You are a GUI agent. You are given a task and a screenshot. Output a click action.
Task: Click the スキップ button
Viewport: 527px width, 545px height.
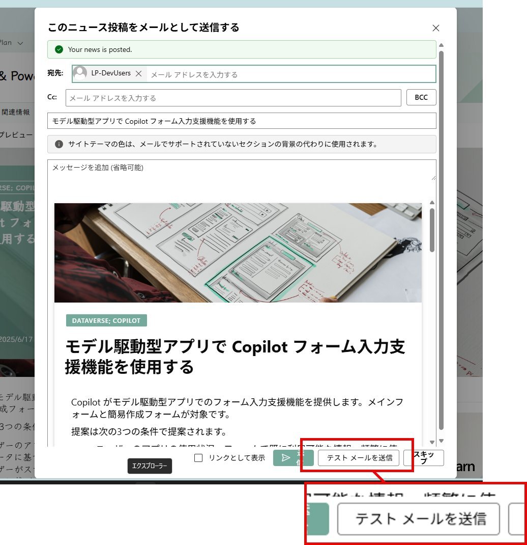point(424,458)
